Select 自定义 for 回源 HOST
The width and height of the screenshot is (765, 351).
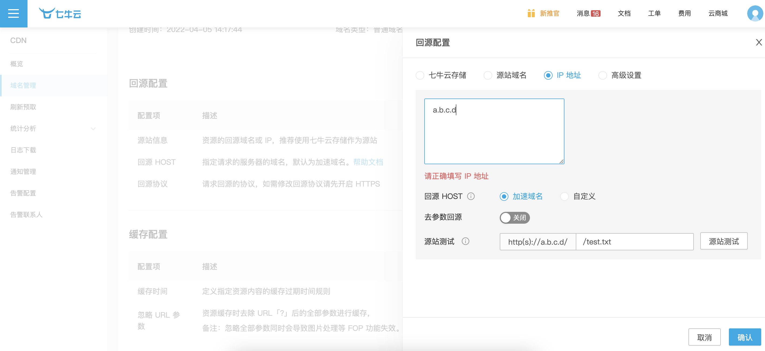tap(564, 196)
